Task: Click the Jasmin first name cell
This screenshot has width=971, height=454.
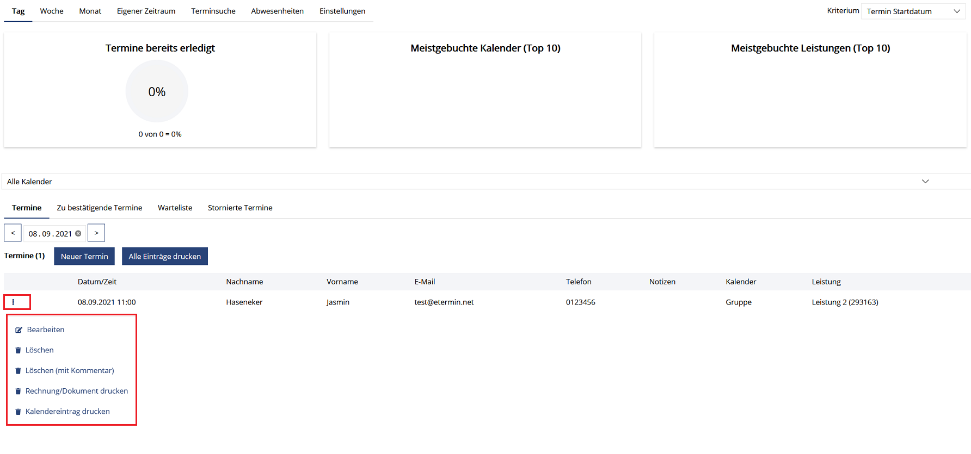Action: click(x=338, y=302)
